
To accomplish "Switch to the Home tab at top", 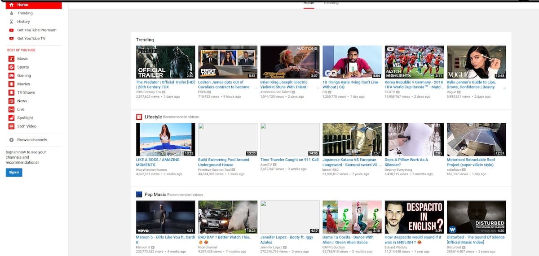I will pyautogui.click(x=309, y=3).
